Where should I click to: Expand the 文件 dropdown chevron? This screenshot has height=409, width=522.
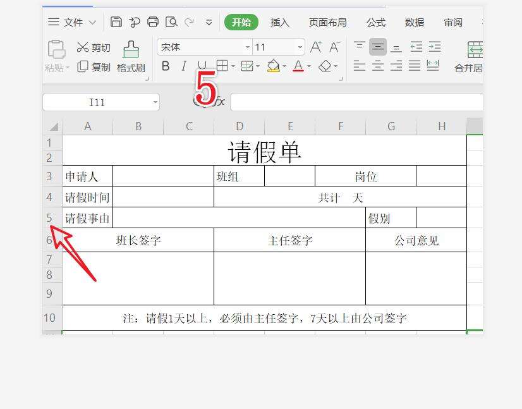92,23
